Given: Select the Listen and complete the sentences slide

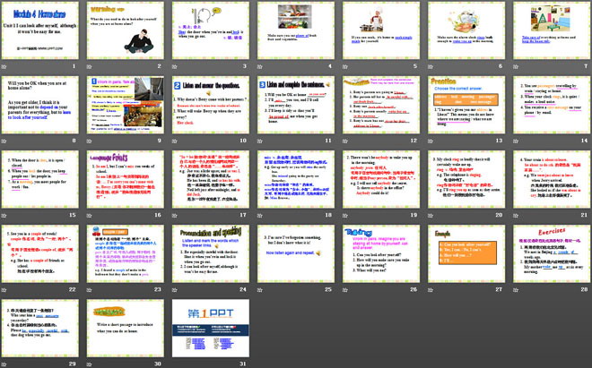Looking at the screenshot, I should (x=296, y=105).
